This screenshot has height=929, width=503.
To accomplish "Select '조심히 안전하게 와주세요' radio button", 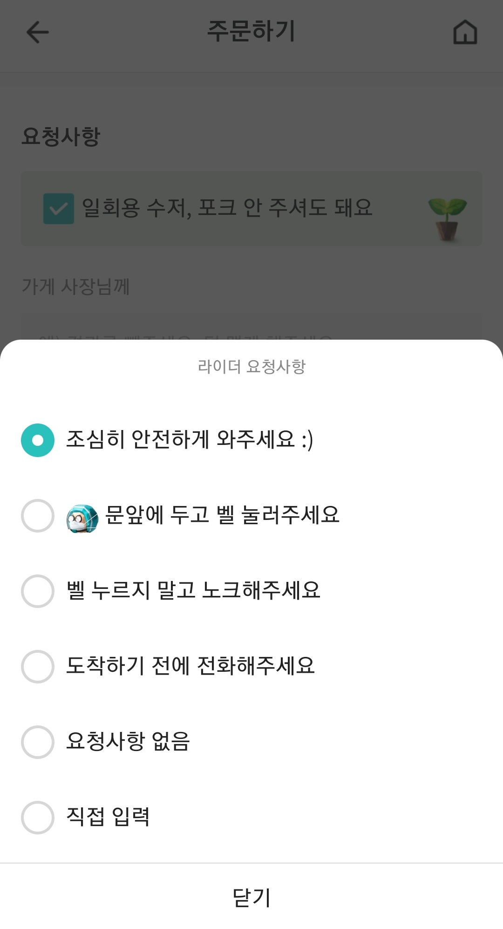I will 38,440.
